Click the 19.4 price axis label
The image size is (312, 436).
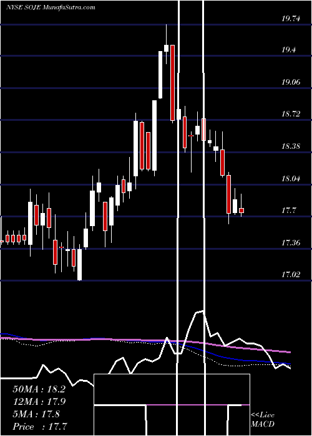(x=288, y=50)
